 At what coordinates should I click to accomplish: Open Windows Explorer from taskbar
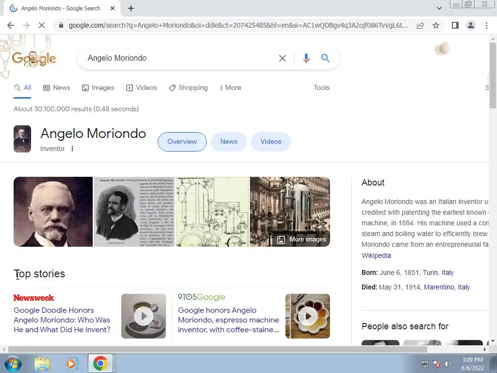(x=42, y=363)
